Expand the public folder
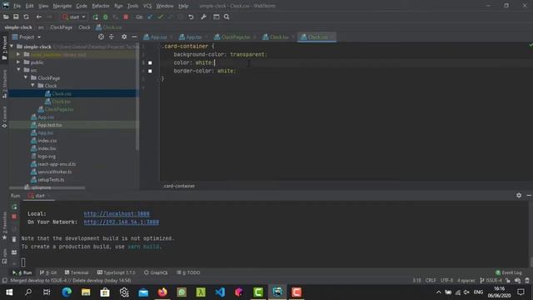Screen dimensions: 533x300 pyautogui.click(x=18, y=62)
